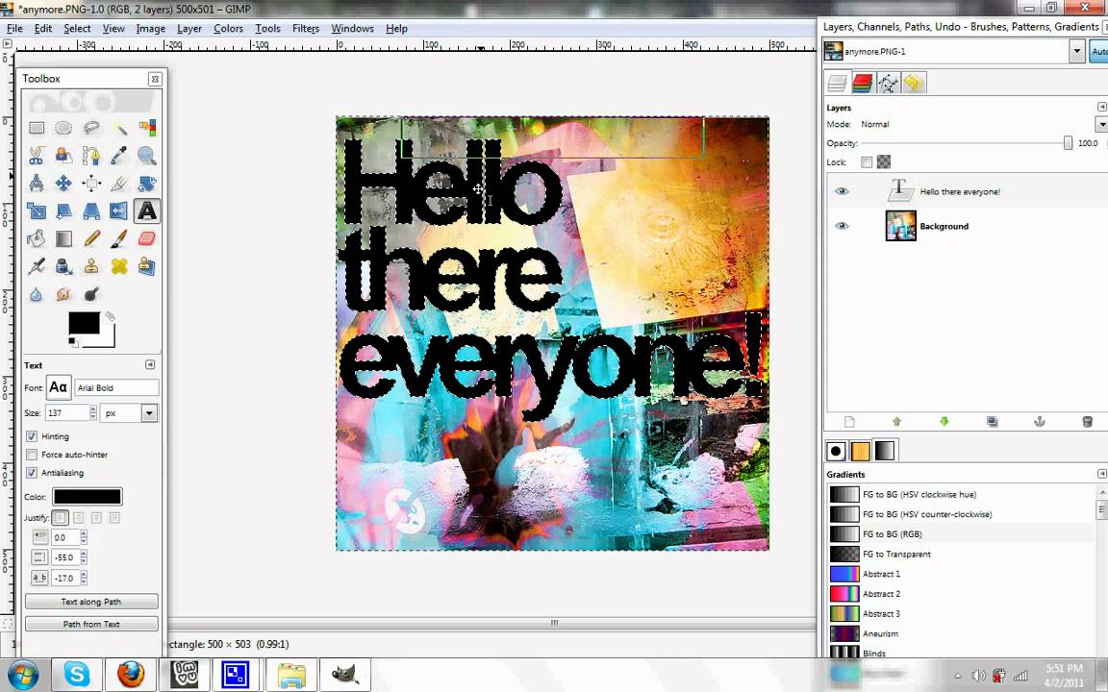Open the font picker Aa button

(58, 387)
